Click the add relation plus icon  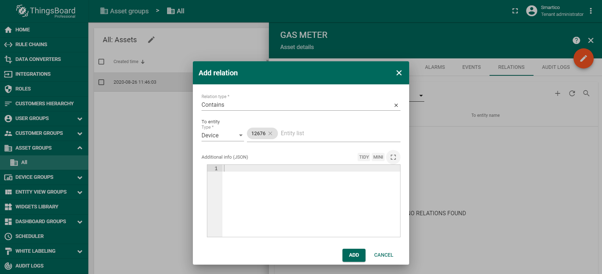(557, 94)
